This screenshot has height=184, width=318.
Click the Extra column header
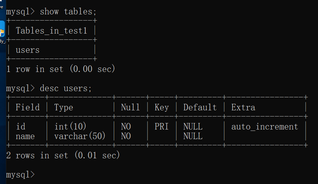pyautogui.click(x=243, y=107)
